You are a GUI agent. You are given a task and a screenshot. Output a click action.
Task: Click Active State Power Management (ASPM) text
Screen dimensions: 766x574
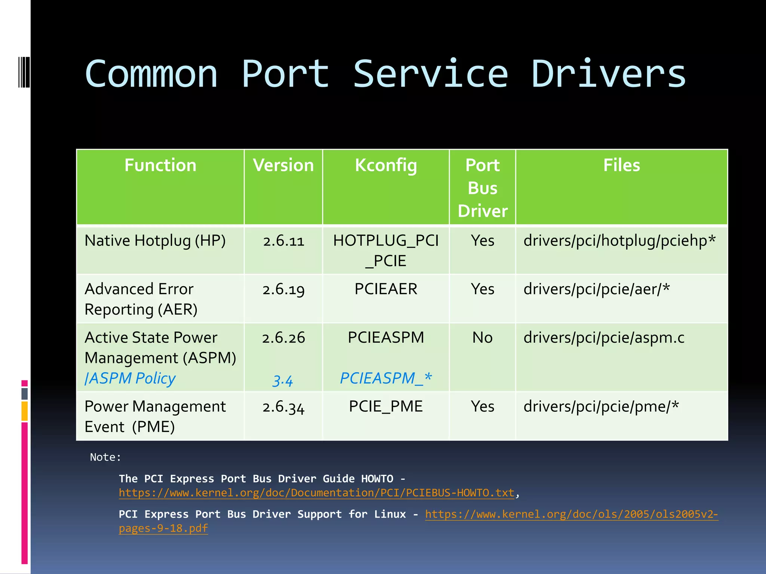[x=160, y=348]
